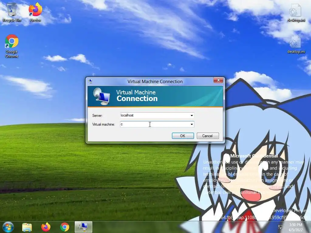This screenshot has height=233, width=311.
Task: Open the clock showing 3:50 PM
Action: [296, 227]
